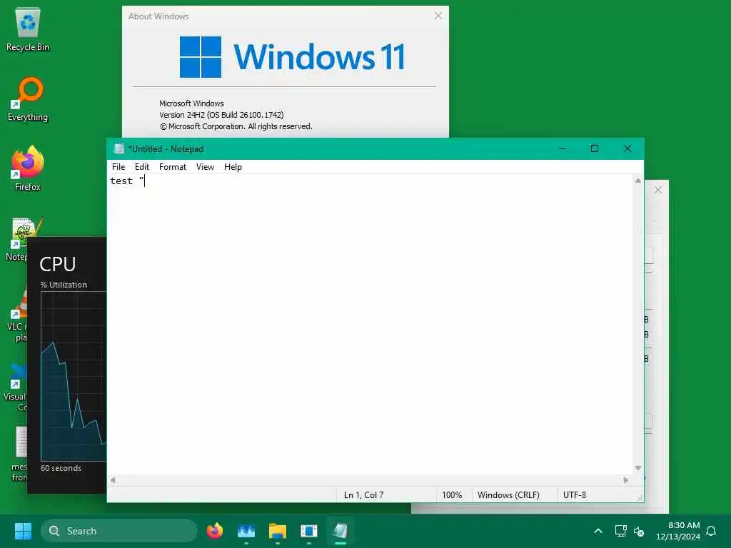The width and height of the screenshot is (731, 548).
Task: Click the Notepad window resize grip
Action: (639, 498)
